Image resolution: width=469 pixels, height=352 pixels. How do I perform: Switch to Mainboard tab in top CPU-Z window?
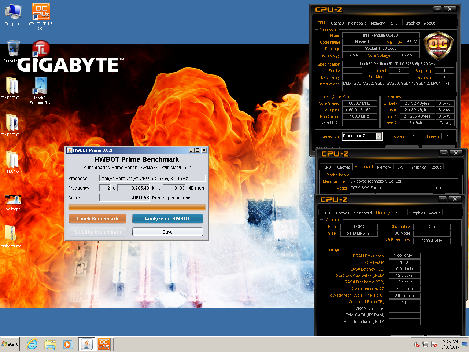(x=357, y=23)
